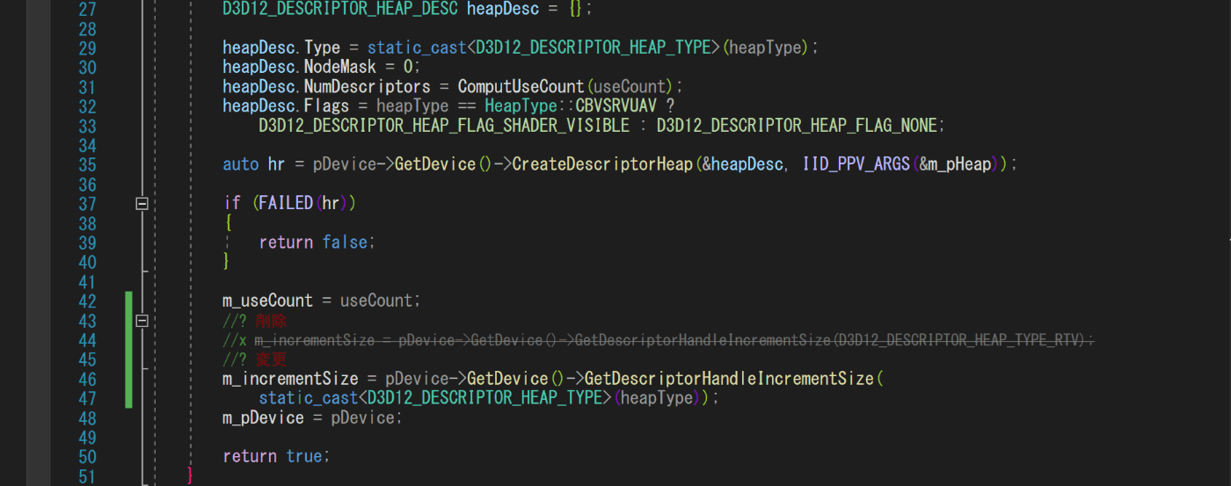
Task: Click the struck-through commented line 44
Action: 659,340
